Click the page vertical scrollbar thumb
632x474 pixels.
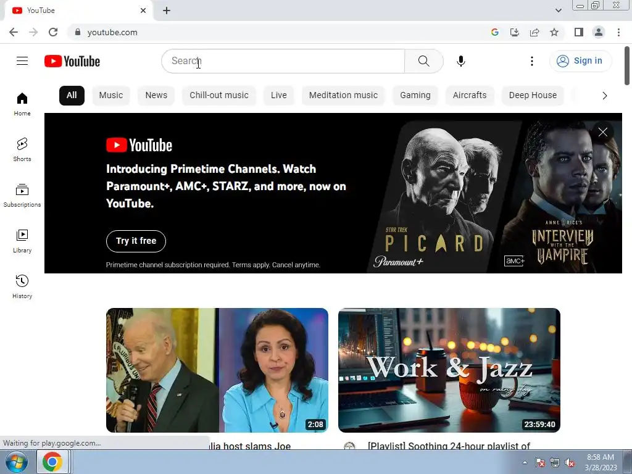(627, 65)
